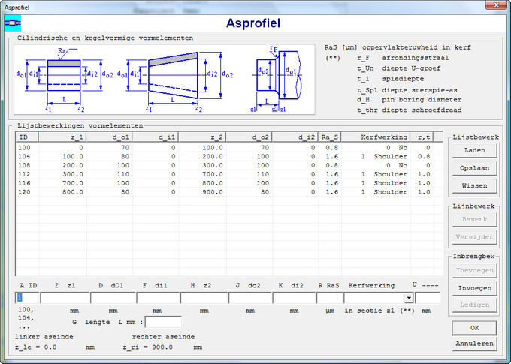511x364 pixels.
Task: Close the Asprofiel window
Action: pos(496,5)
